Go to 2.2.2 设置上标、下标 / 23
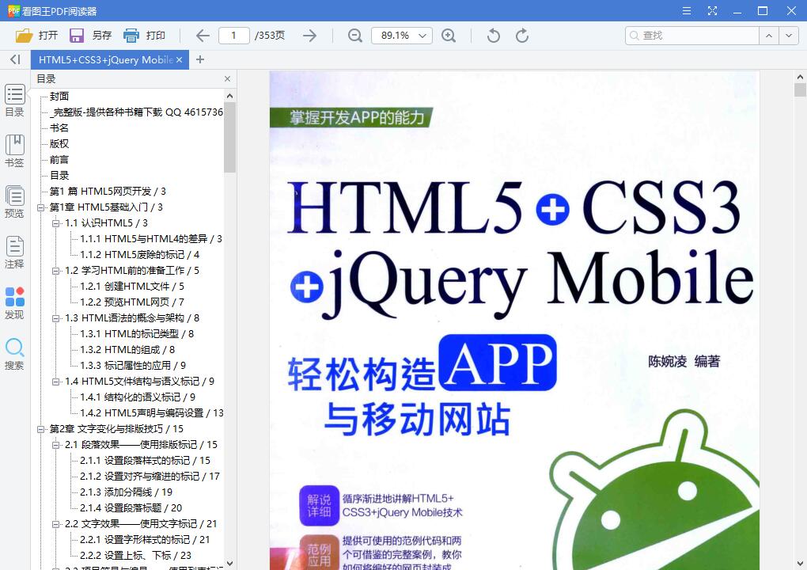This screenshot has width=807, height=570. [135, 556]
